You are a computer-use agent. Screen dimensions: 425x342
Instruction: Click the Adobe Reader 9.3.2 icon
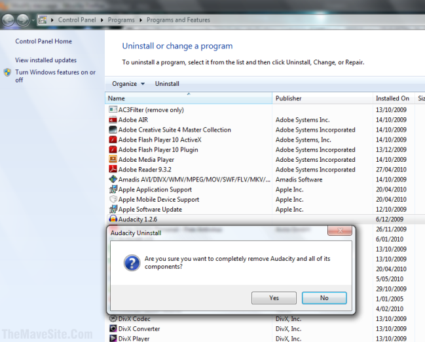point(113,169)
